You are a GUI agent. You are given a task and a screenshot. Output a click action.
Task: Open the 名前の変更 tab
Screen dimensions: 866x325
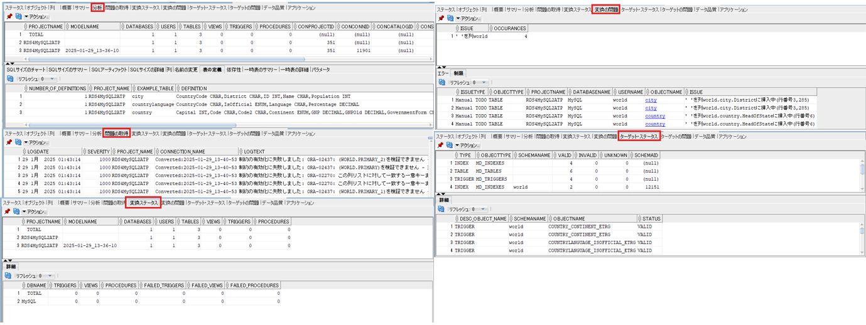click(x=186, y=70)
